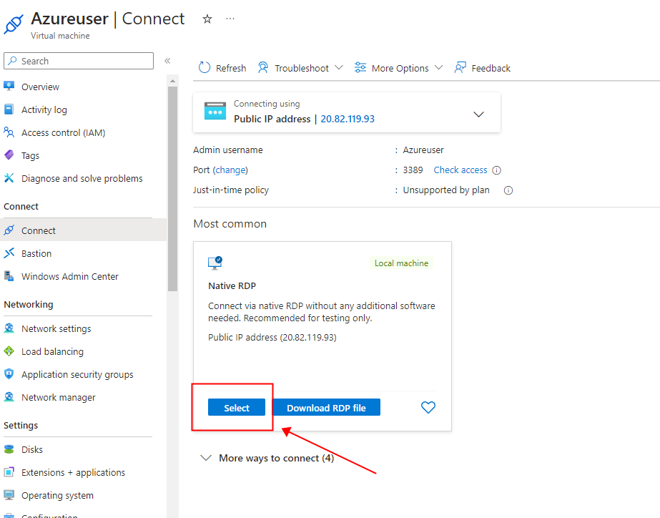Click the Feedback icon in toolbar
Viewport: 660px width, 518px height.
coord(460,68)
